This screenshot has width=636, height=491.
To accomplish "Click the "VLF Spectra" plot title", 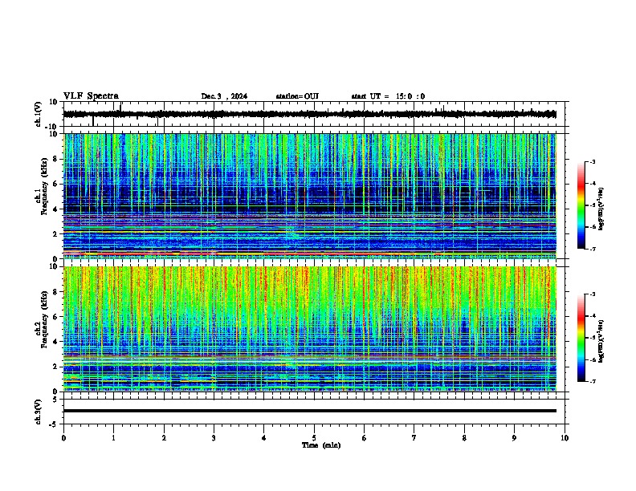I will click(x=91, y=96).
